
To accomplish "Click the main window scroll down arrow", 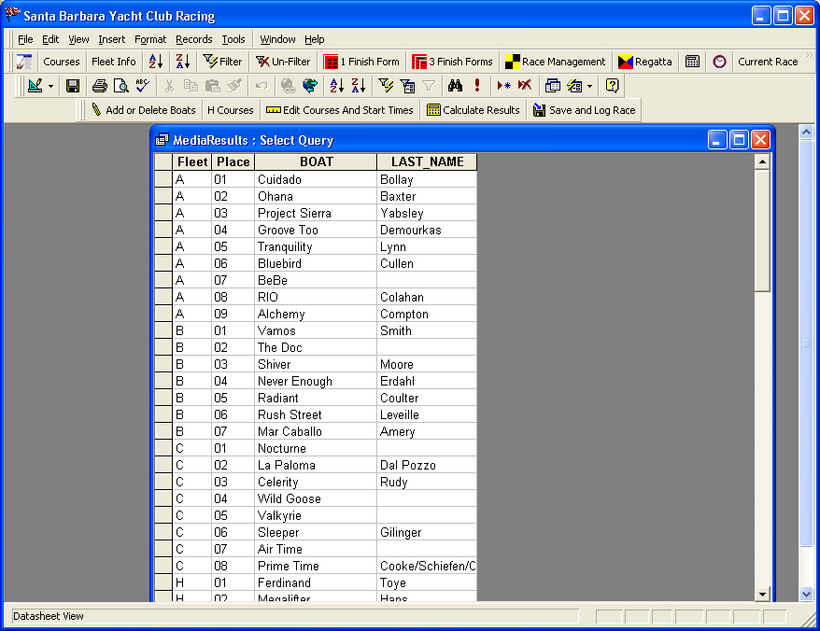I will [x=806, y=594].
